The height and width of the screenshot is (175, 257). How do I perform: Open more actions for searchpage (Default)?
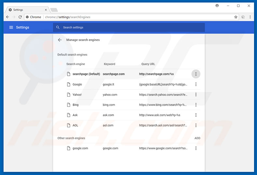coord(196,74)
